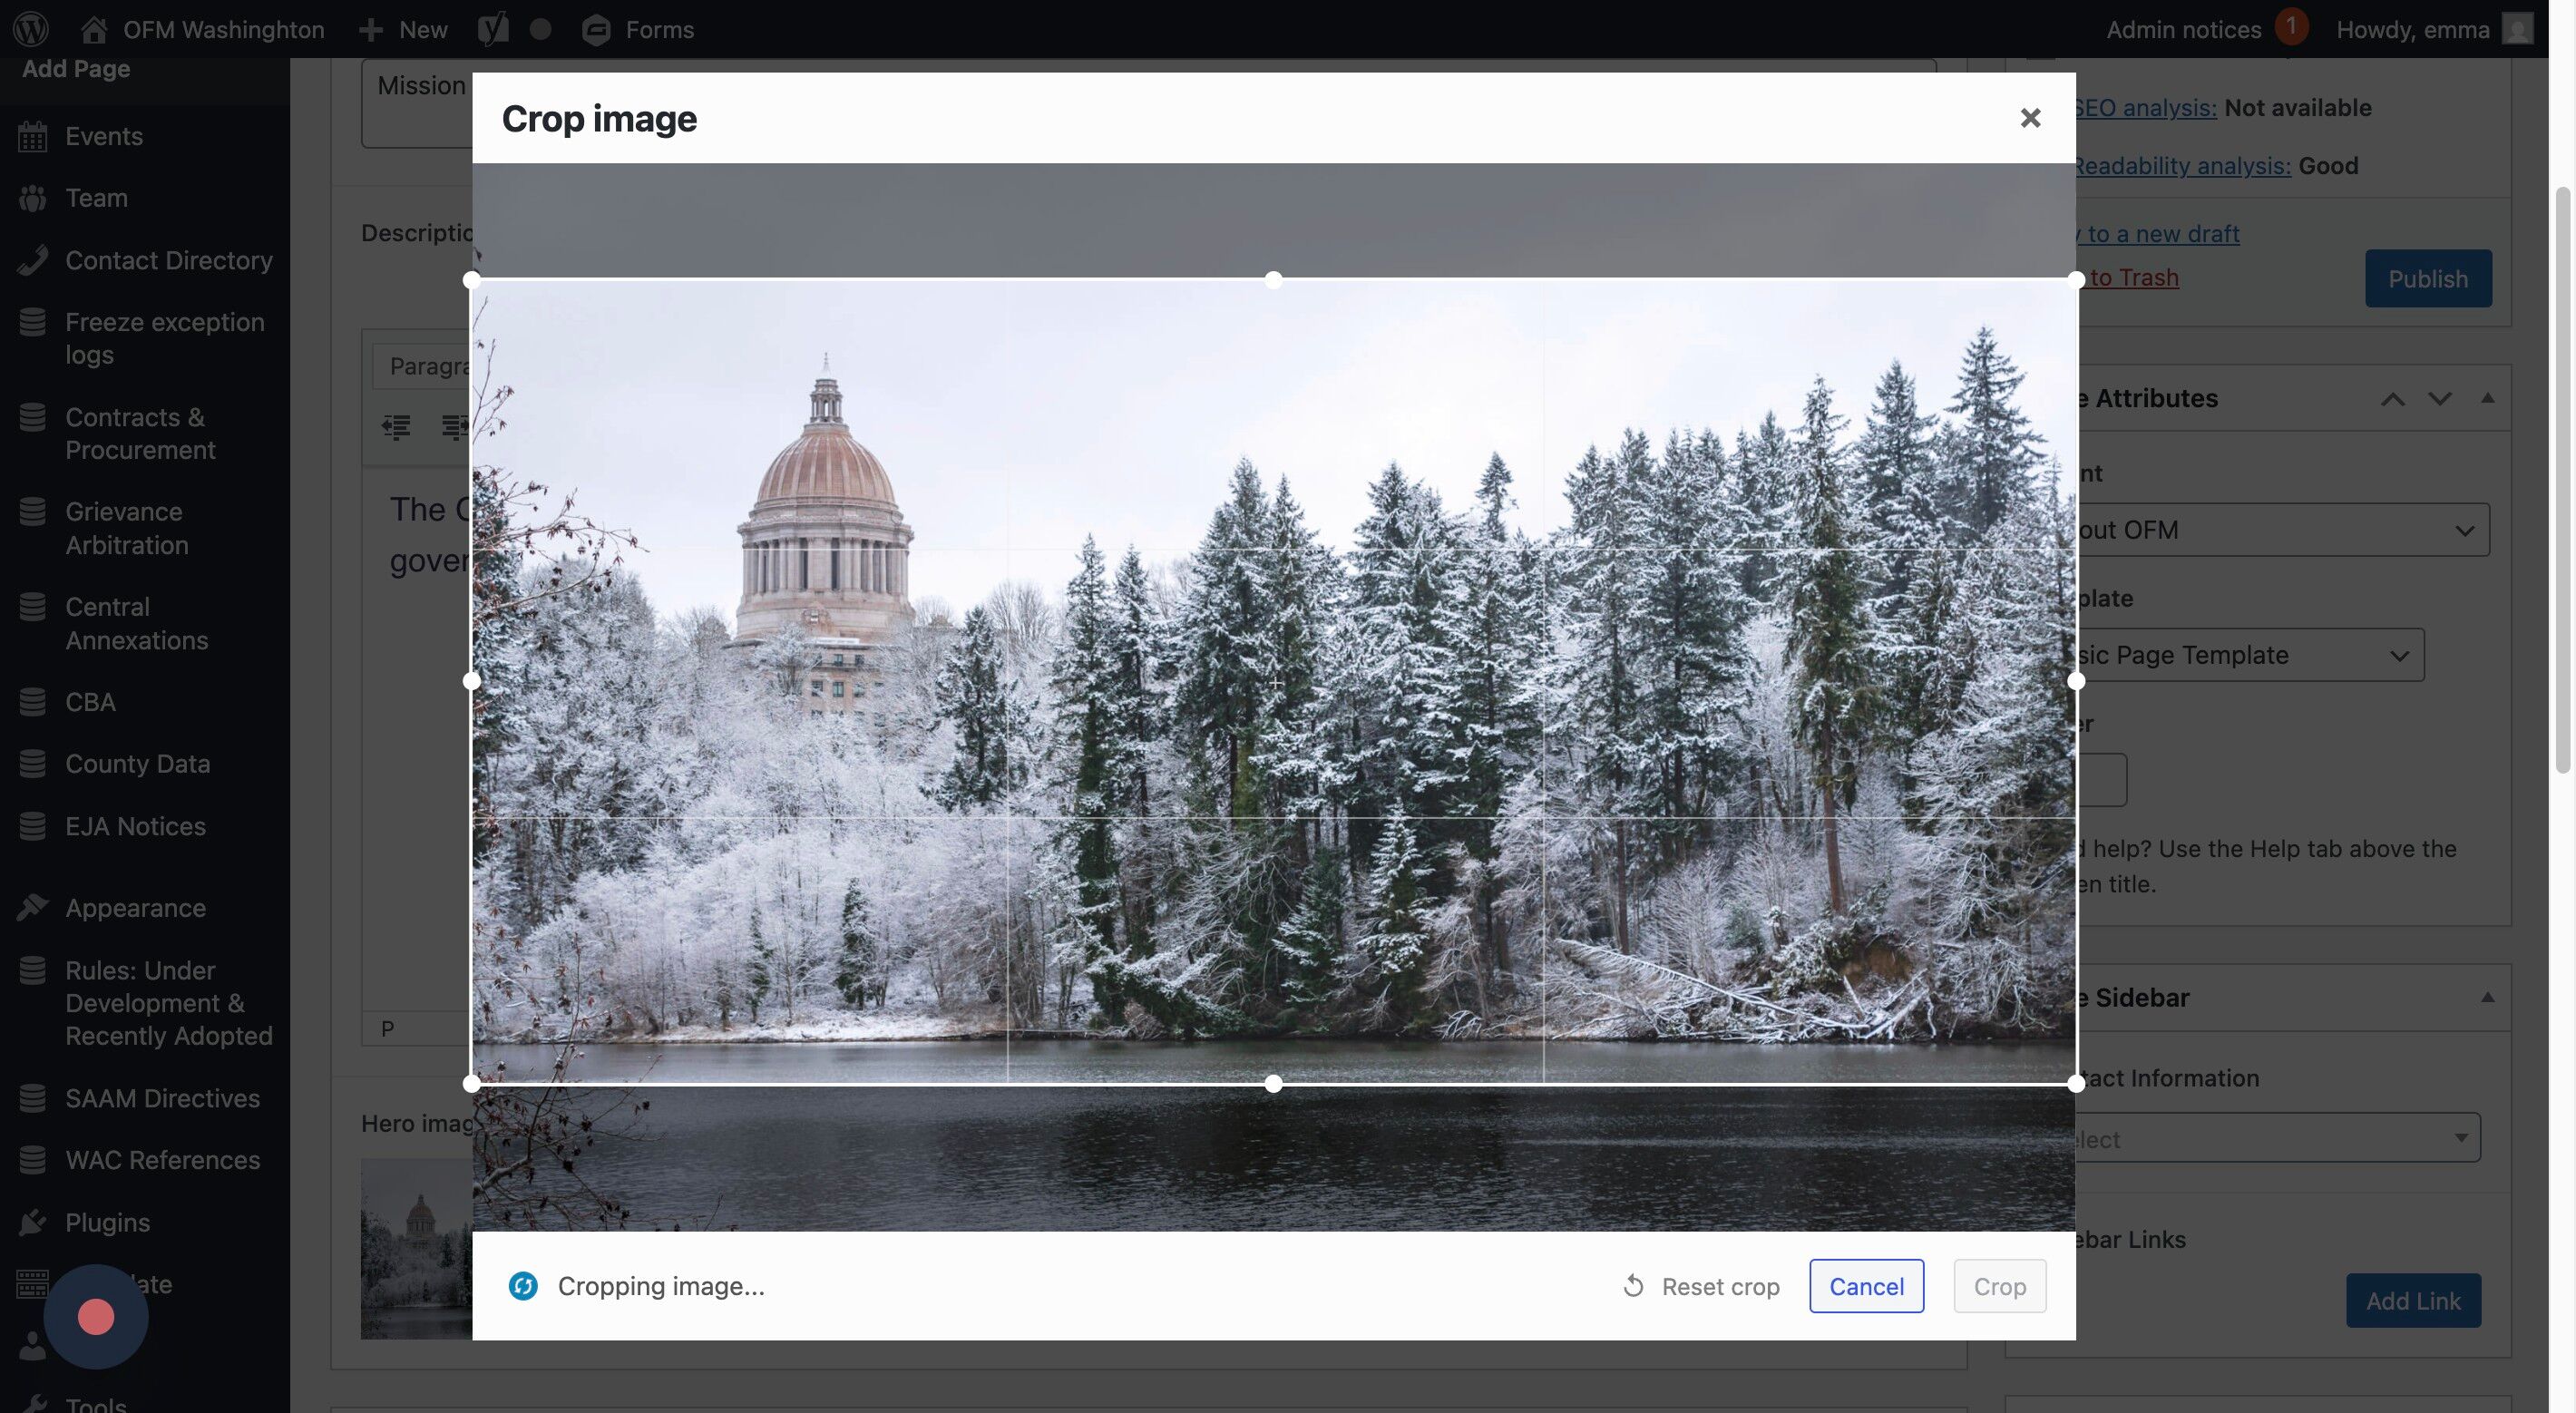This screenshot has width=2576, height=1413.
Task: Click the Reset crop button
Action: point(1700,1286)
